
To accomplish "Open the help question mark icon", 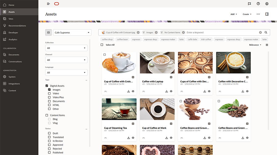I will pos(258,4).
